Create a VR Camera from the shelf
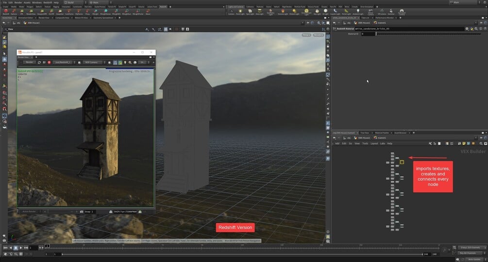Screen dimensions: 488x262 [382, 12]
